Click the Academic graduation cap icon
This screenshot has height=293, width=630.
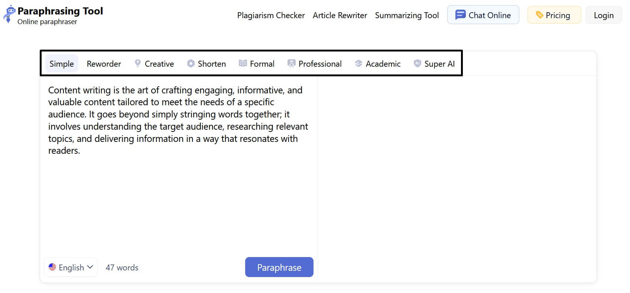(x=358, y=64)
